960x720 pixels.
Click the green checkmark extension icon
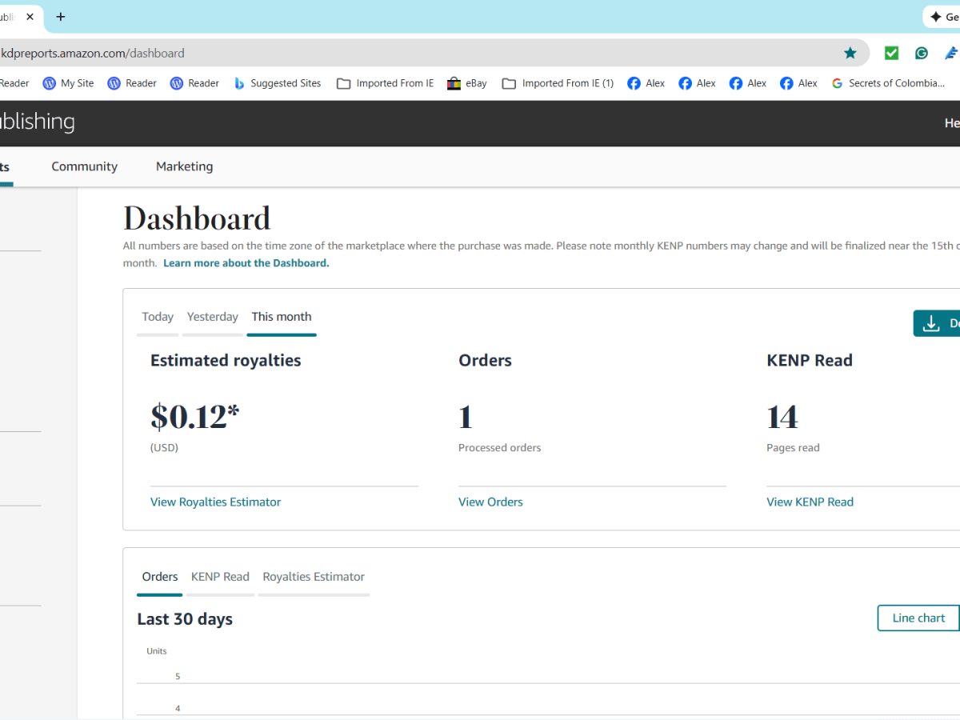click(x=891, y=53)
